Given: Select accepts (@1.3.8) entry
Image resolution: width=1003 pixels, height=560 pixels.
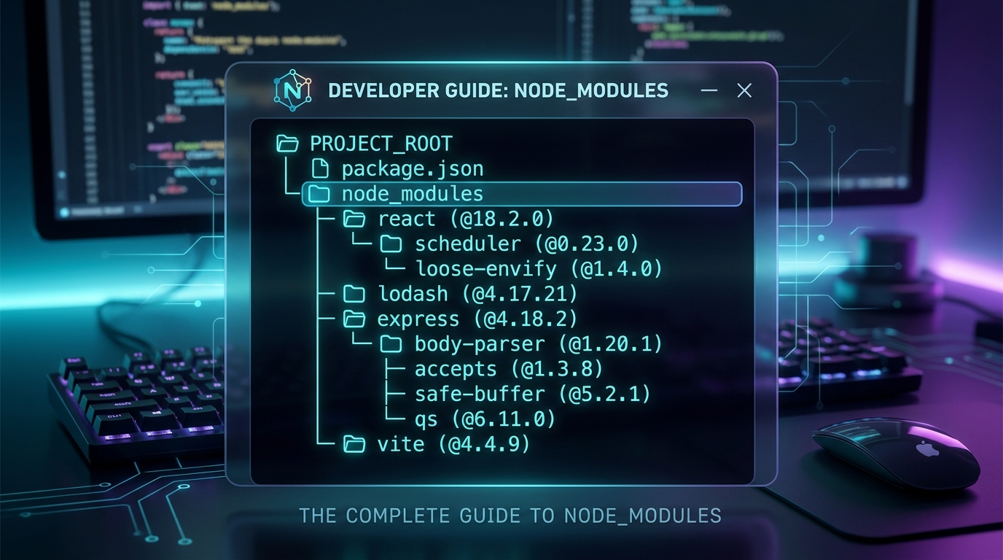Looking at the screenshot, I should (509, 369).
